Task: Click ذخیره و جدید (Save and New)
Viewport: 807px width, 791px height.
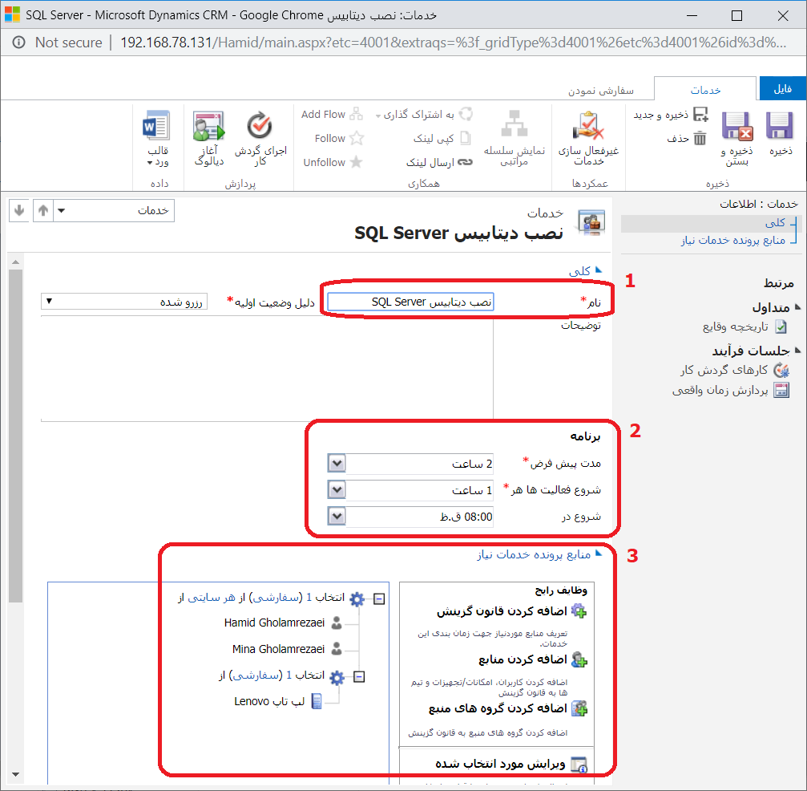Action: coord(671,115)
